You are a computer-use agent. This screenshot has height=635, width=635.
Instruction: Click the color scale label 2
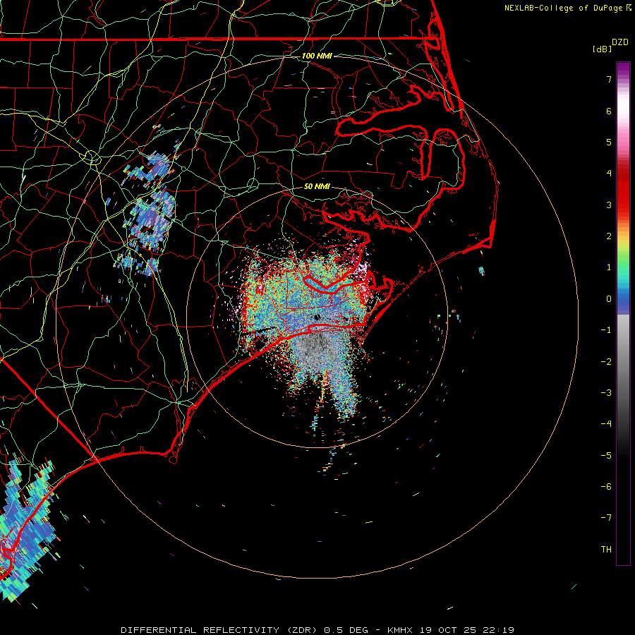609,236
